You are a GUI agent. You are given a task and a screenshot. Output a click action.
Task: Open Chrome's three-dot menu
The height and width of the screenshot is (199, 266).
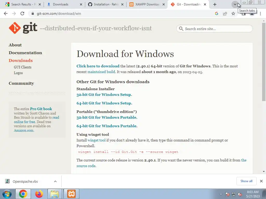coord(260,13)
